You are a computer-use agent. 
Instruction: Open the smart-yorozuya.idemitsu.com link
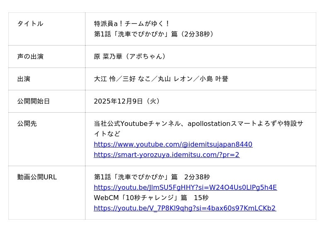[x=166, y=155]
